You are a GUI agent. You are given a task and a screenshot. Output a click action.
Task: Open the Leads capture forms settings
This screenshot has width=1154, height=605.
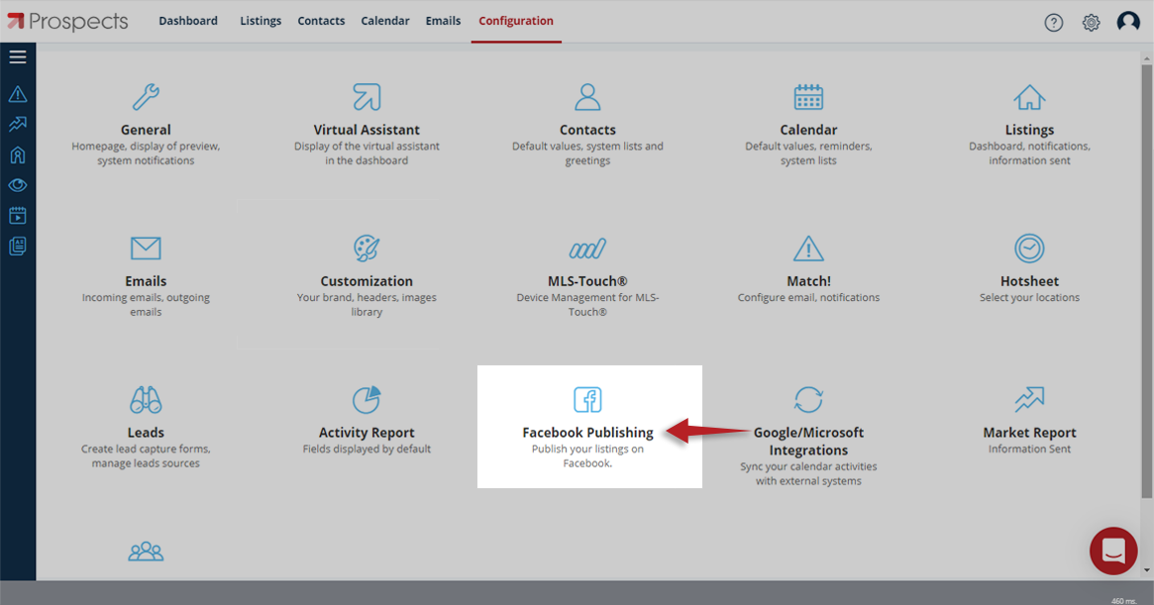coord(146,416)
